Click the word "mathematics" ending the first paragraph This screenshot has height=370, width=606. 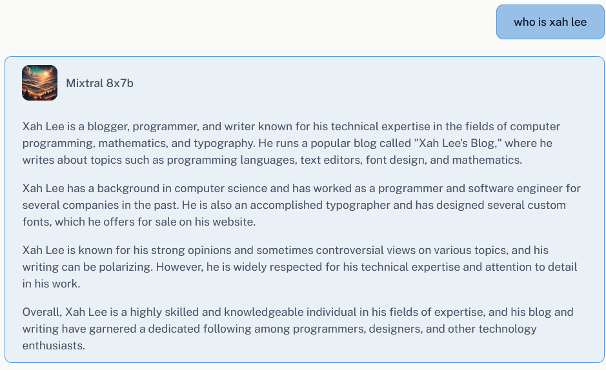[x=487, y=160]
